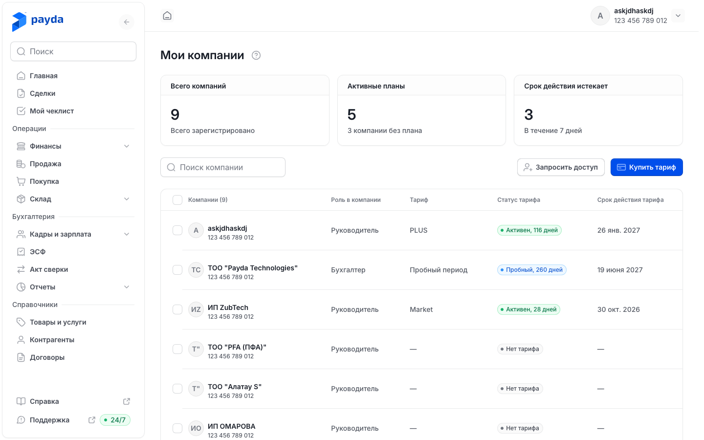Focus the sidebar Поиск search field
Screen dimensions: 704x440
[x=73, y=51]
